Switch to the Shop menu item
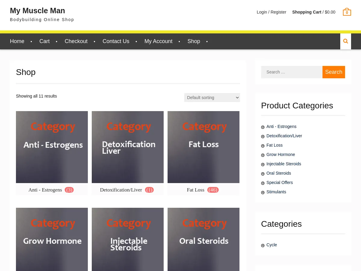Image resolution: width=361 pixels, height=271 pixels. [x=193, y=41]
